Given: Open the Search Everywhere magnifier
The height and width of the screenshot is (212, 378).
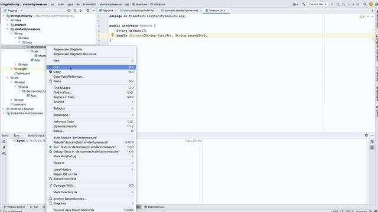Looking at the screenshot, I should click(x=365, y=4).
